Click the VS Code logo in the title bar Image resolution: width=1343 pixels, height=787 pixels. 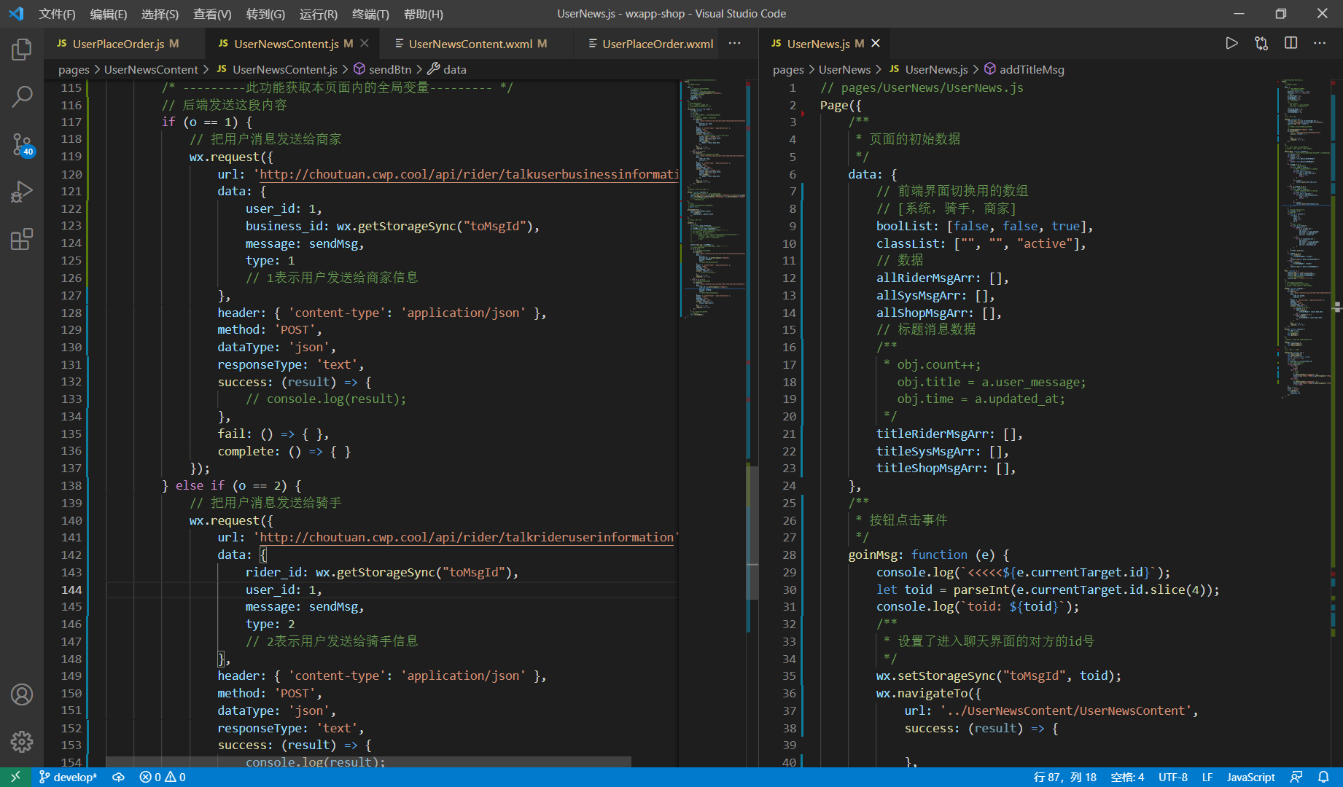(16, 14)
